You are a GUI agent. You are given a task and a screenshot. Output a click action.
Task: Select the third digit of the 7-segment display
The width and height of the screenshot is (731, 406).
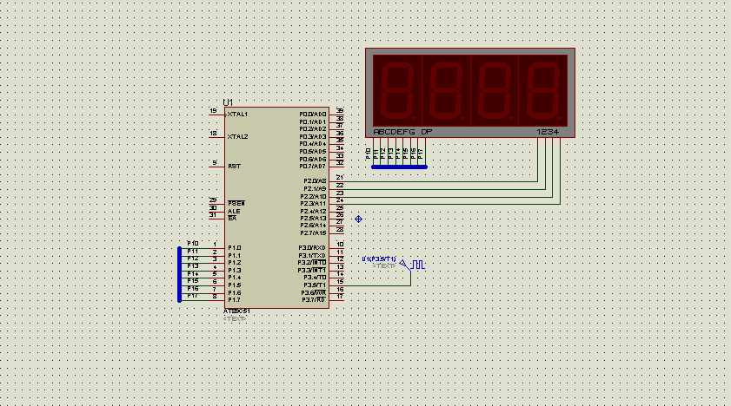pos(495,91)
